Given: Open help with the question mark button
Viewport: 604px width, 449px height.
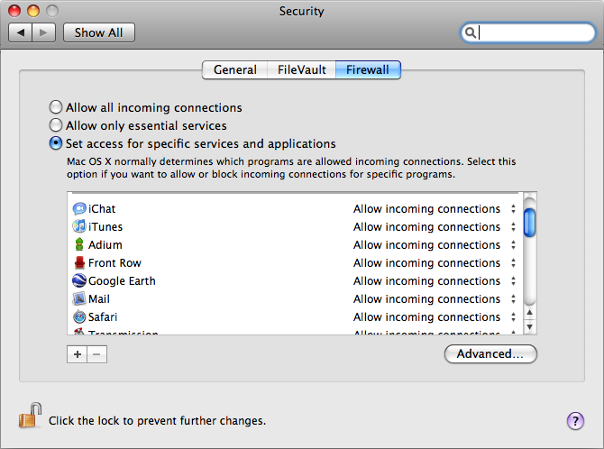Looking at the screenshot, I should 575,421.
